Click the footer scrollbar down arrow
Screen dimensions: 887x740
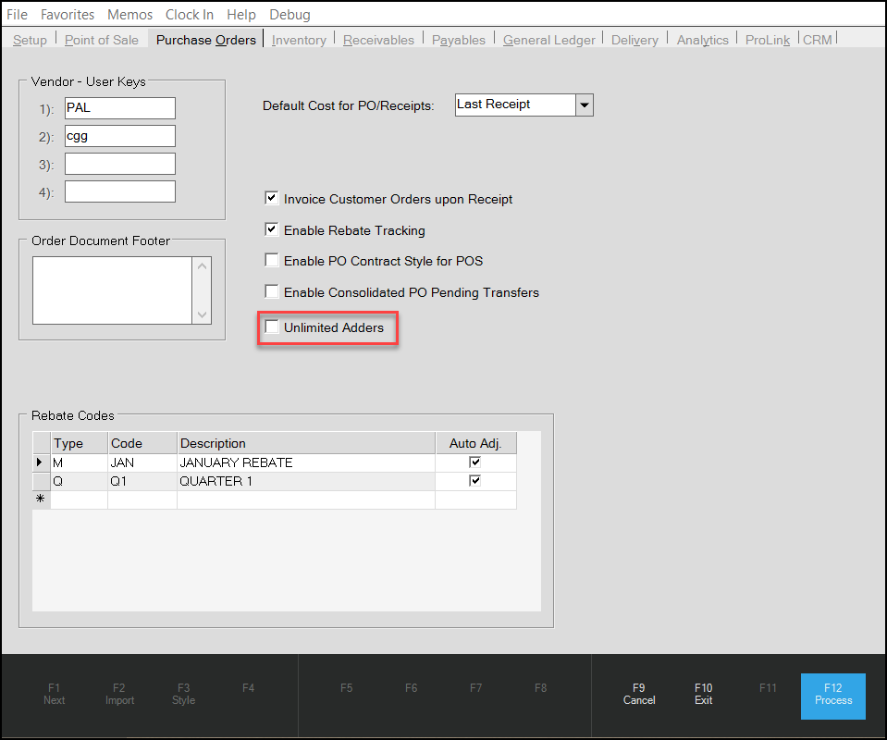tap(202, 315)
